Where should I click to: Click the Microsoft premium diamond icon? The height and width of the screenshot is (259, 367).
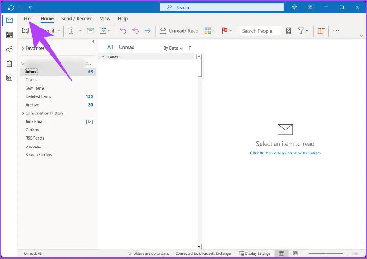tap(295, 7)
